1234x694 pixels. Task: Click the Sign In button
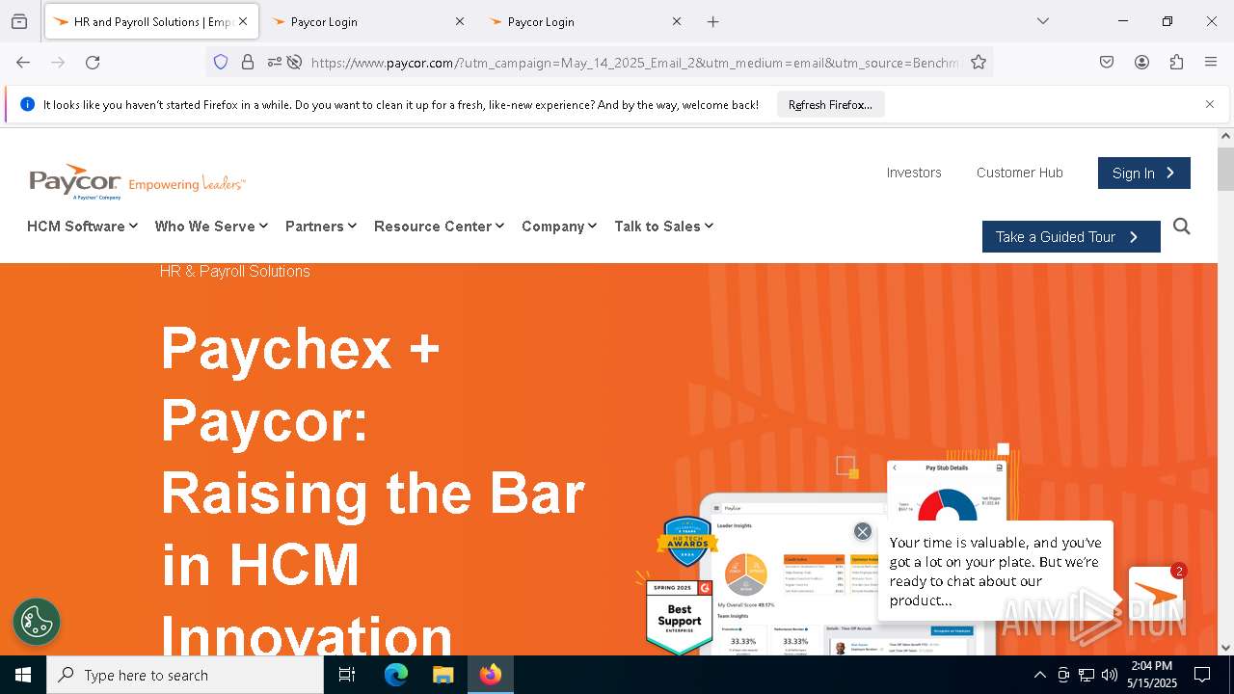[1144, 173]
